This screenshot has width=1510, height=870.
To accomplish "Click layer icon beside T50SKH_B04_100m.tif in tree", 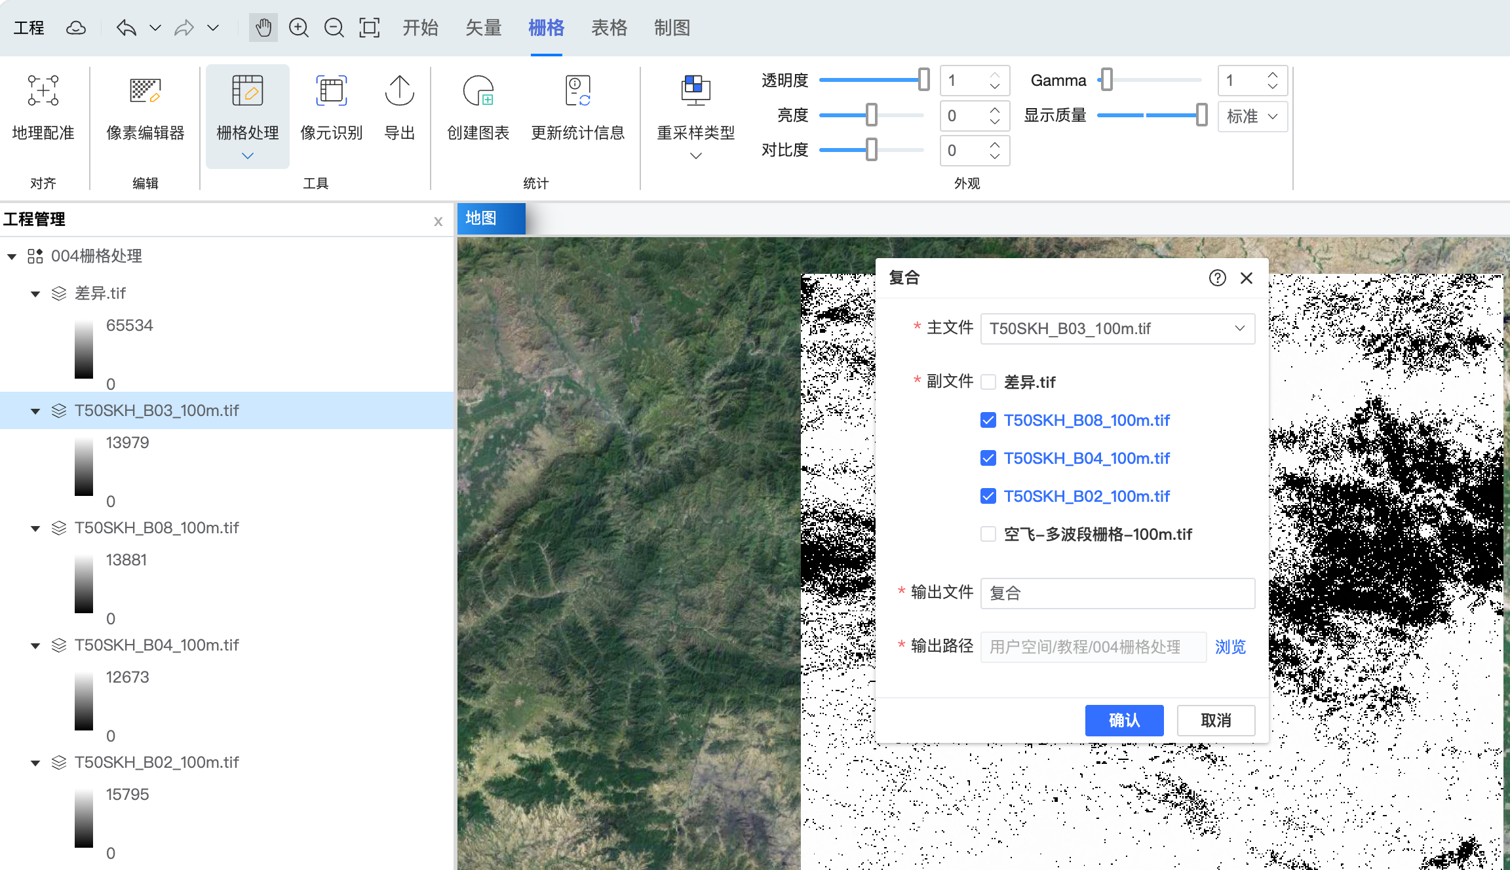I will [59, 645].
